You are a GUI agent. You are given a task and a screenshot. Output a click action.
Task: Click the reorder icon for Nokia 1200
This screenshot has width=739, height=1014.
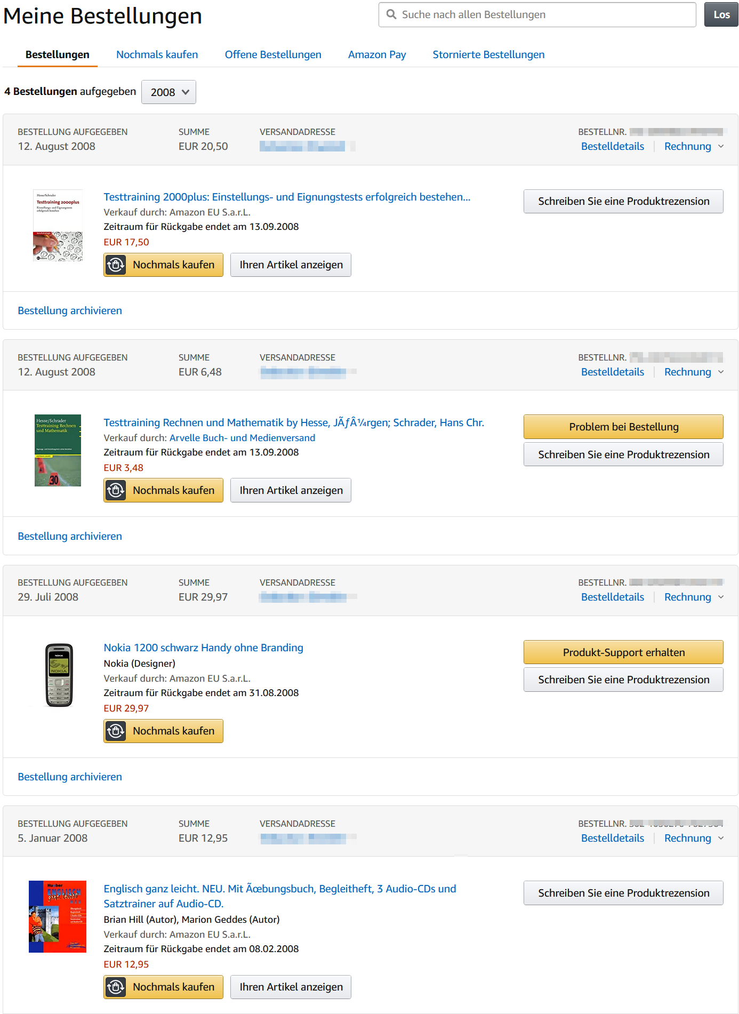coord(116,731)
